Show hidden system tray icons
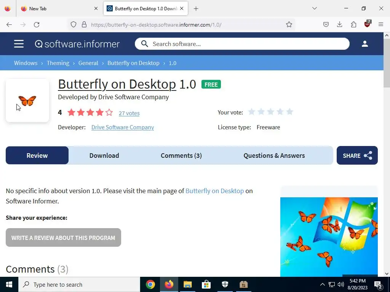Screen dimensions: 390x292 pyautogui.click(x=322, y=284)
